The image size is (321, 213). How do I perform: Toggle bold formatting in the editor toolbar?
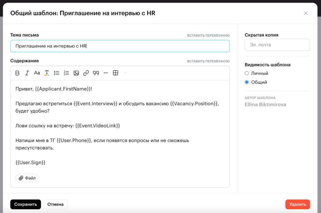coord(18,73)
